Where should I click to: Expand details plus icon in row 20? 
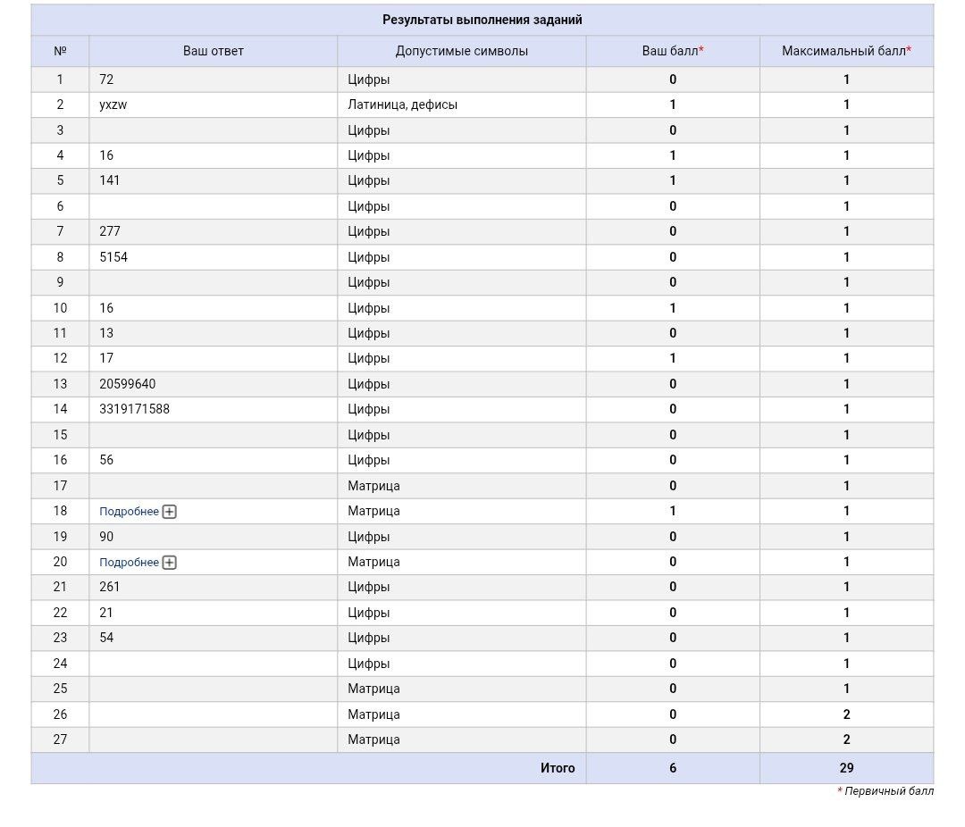(x=169, y=563)
